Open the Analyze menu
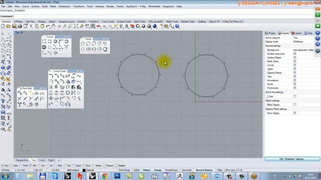This screenshot has height=180, width=321. pos(99,6)
